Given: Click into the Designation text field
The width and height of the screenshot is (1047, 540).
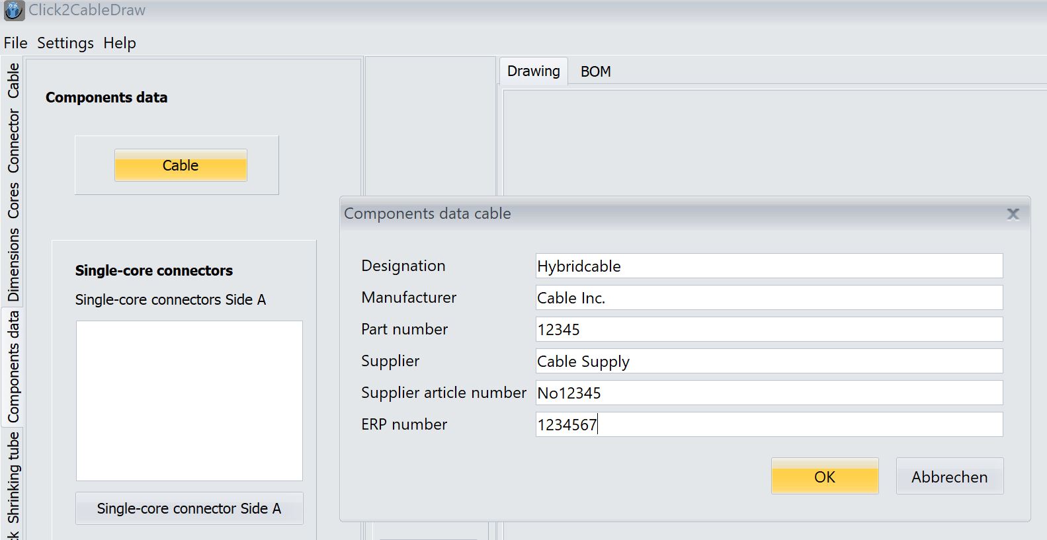Looking at the screenshot, I should click(x=769, y=266).
